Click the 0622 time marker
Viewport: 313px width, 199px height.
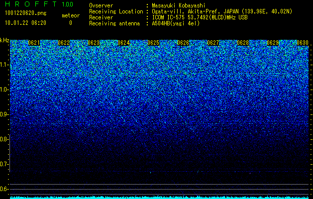click(x=64, y=43)
